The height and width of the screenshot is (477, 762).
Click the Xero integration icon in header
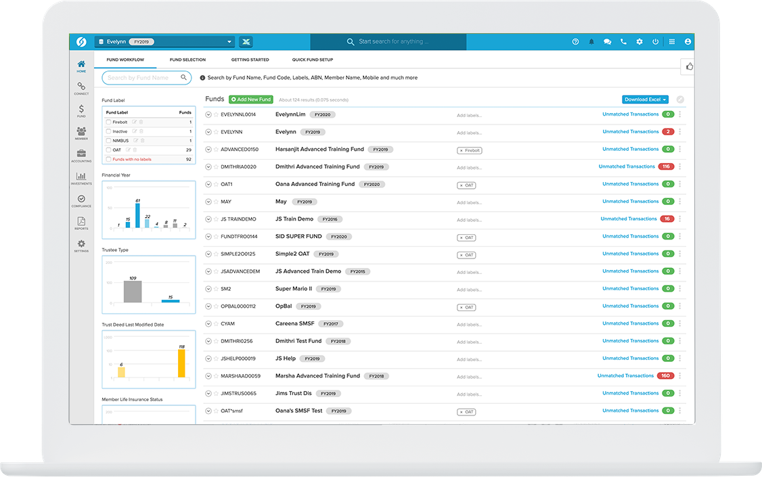(246, 42)
